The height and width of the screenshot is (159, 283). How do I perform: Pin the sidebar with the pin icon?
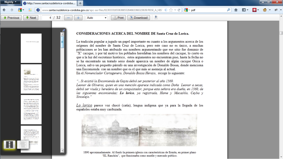tap(63, 30)
